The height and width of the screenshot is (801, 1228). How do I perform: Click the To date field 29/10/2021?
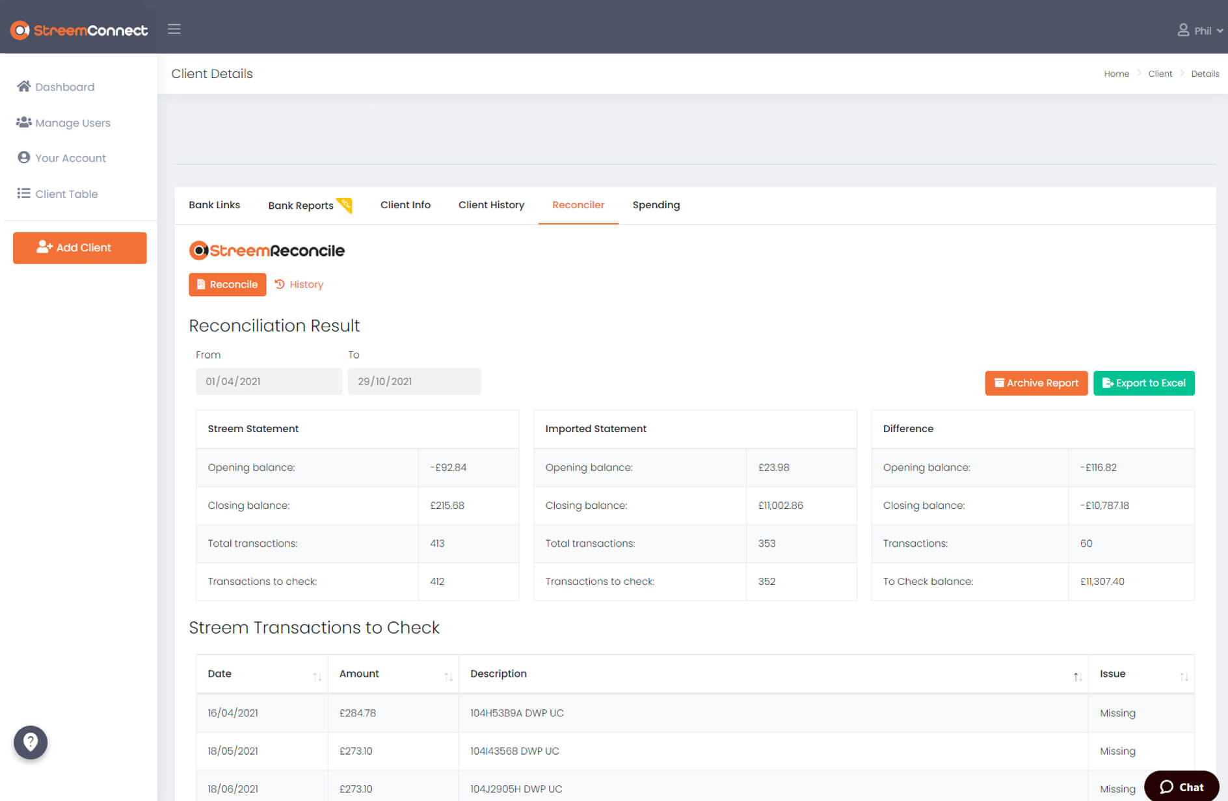(x=414, y=381)
